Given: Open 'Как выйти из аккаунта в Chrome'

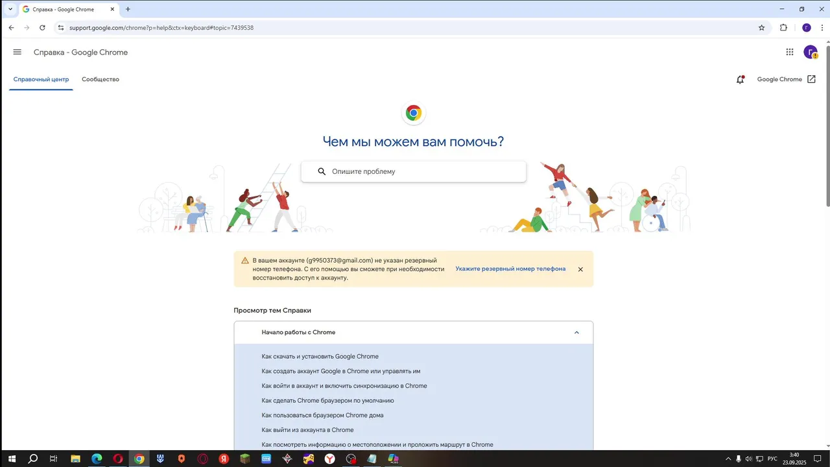Looking at the screenshot, I should (x=307, y=430).
